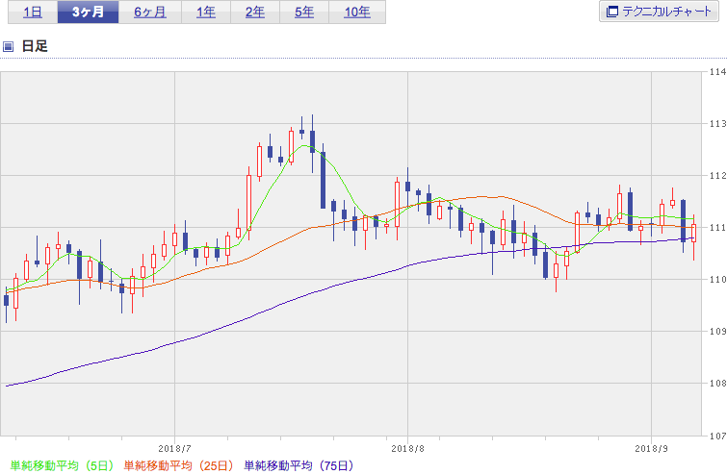Click the 109 price axis label
Screen dimensions: 727x474
717,332
